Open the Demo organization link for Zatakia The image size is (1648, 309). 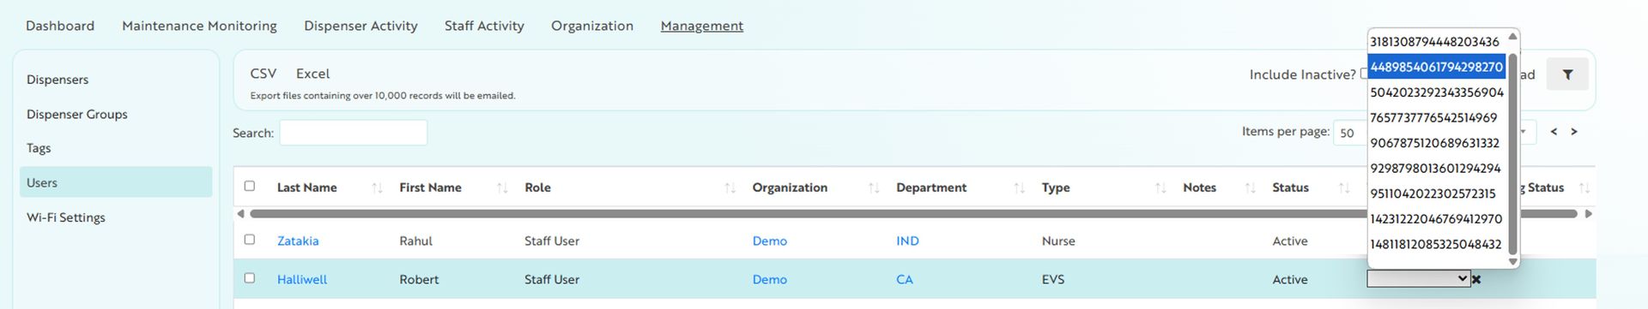tap(770, 241)
